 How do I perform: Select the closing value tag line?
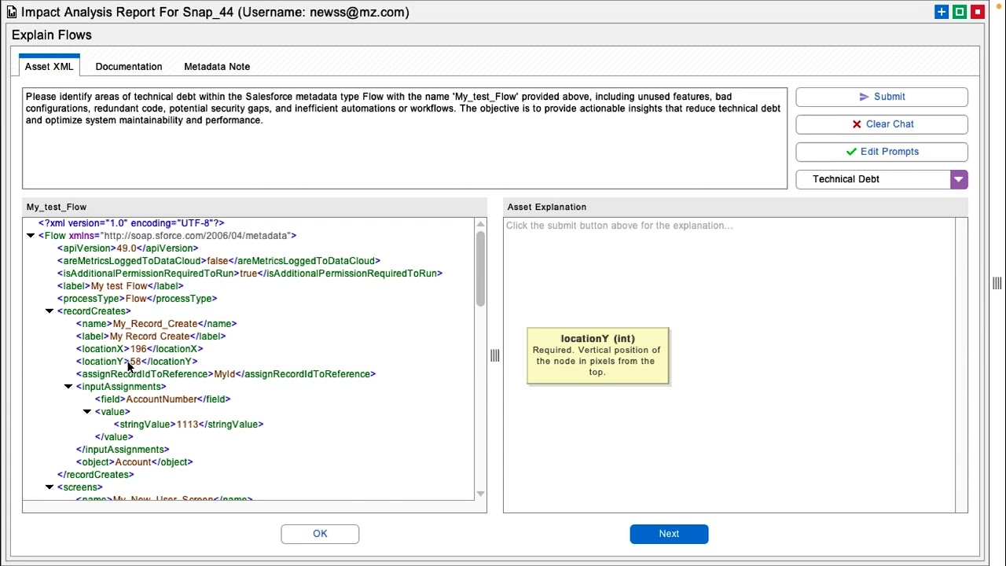click(114, 437)
